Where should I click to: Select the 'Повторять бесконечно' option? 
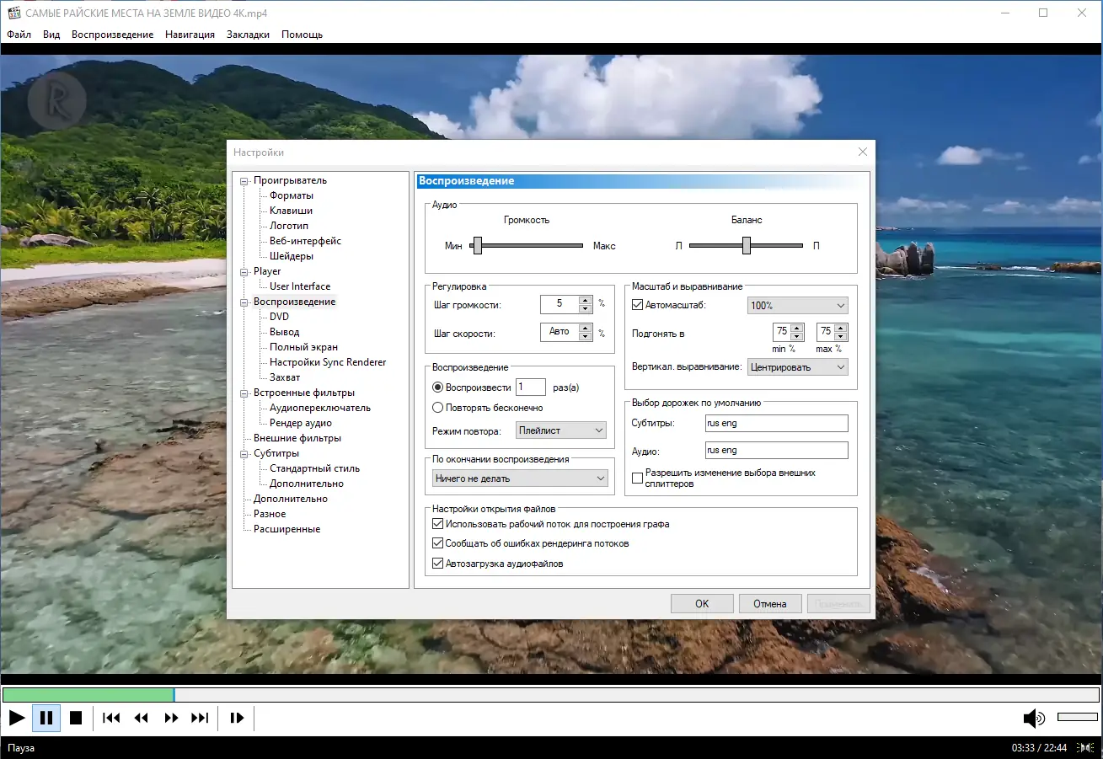coord(440,407)
